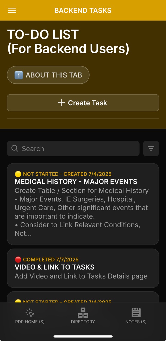Click the Directory grid-arrows icon
166x341 pixels.
pos(83,313)
